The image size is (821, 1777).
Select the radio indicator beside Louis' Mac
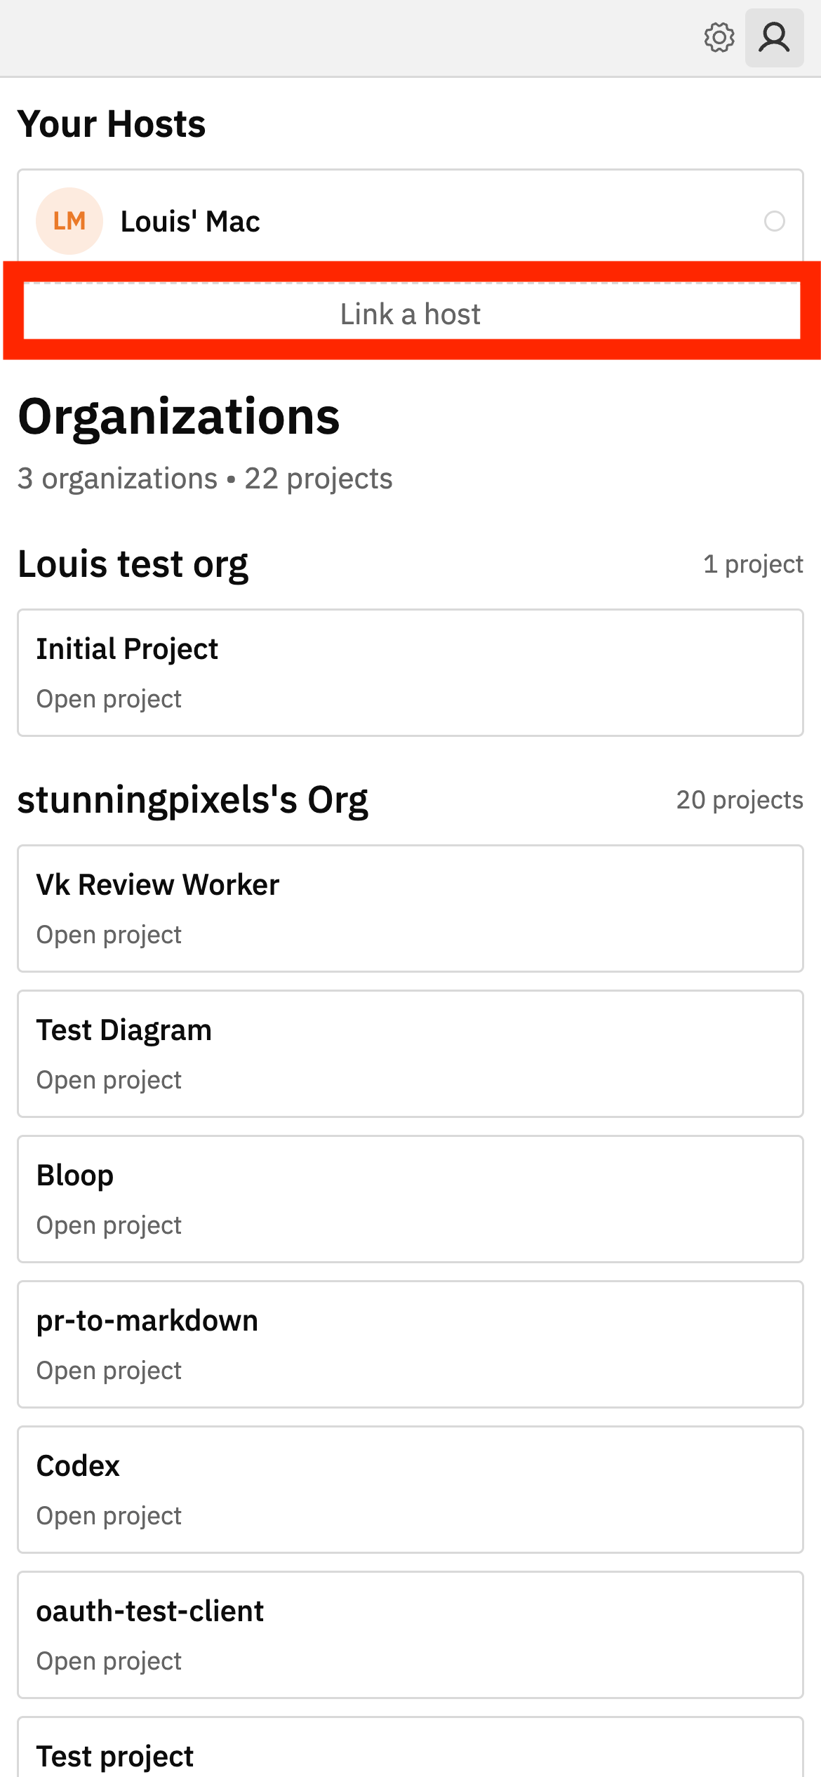774,221
